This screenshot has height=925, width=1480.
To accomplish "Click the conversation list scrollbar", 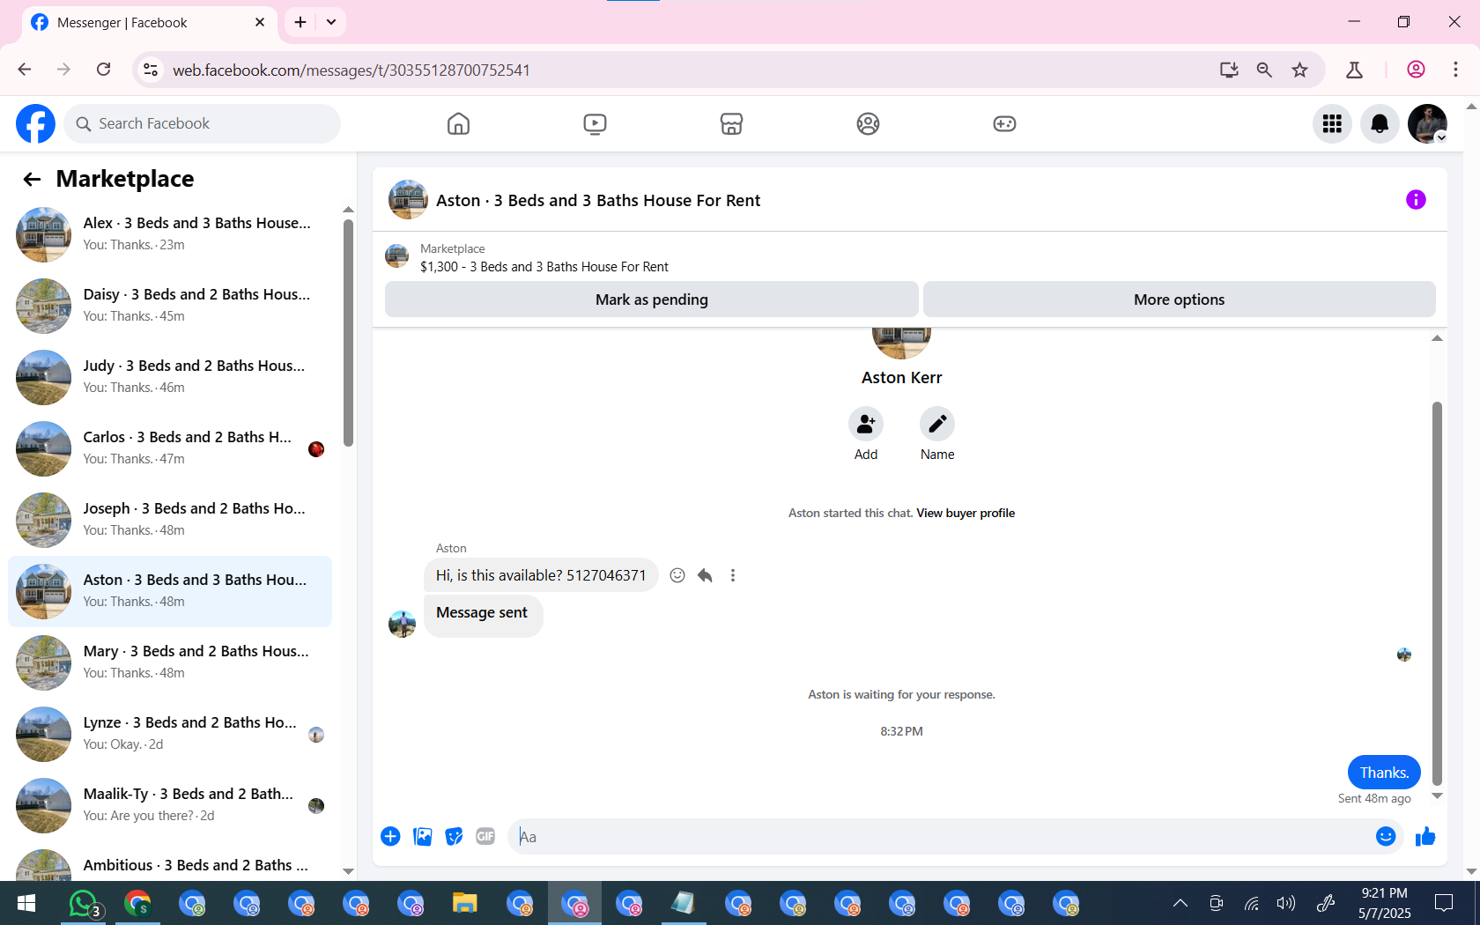I will (348, 333).
